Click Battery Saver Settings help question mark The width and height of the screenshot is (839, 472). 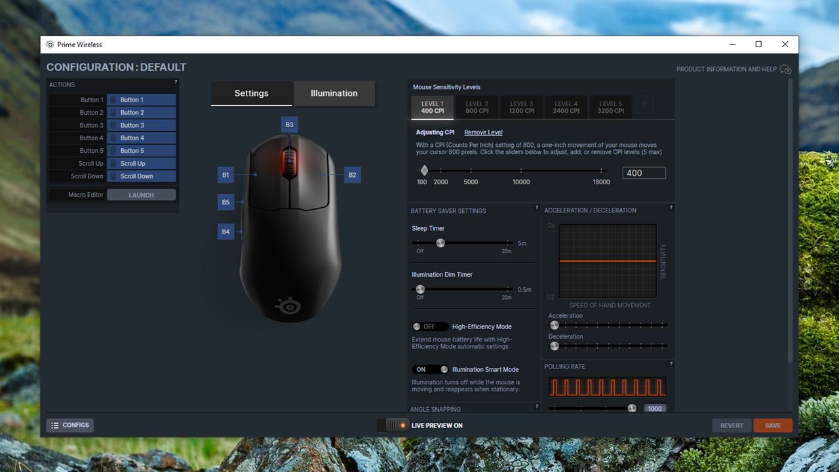(537, 208)
